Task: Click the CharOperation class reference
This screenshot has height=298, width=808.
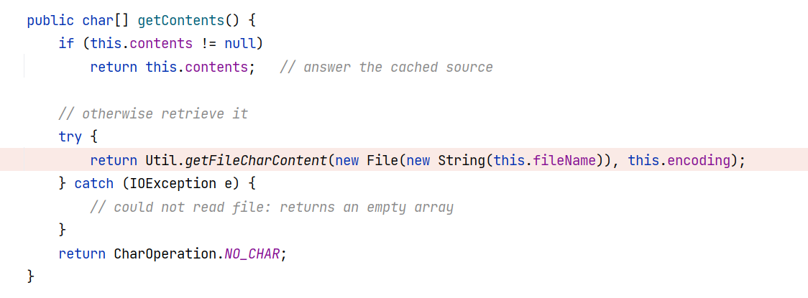Action: [x=165, y=253]
